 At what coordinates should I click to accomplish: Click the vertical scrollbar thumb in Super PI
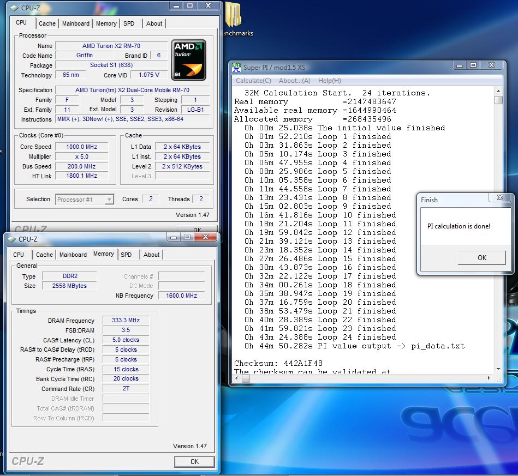pos(498,100)
